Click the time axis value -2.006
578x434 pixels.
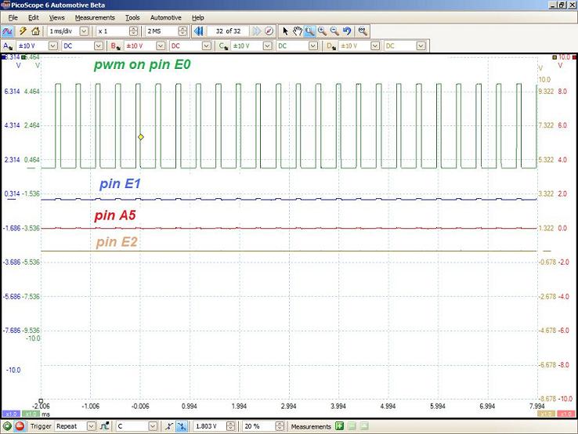(x=41, y=406)
